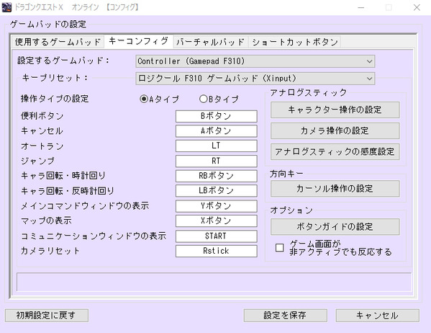Screen dimensions: 431x333
Task: Open the 設定するゲームパッド controller dropdown
Action: [255, 61]
